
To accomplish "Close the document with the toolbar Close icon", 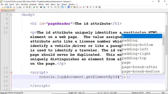I will [x=14, y=7].
